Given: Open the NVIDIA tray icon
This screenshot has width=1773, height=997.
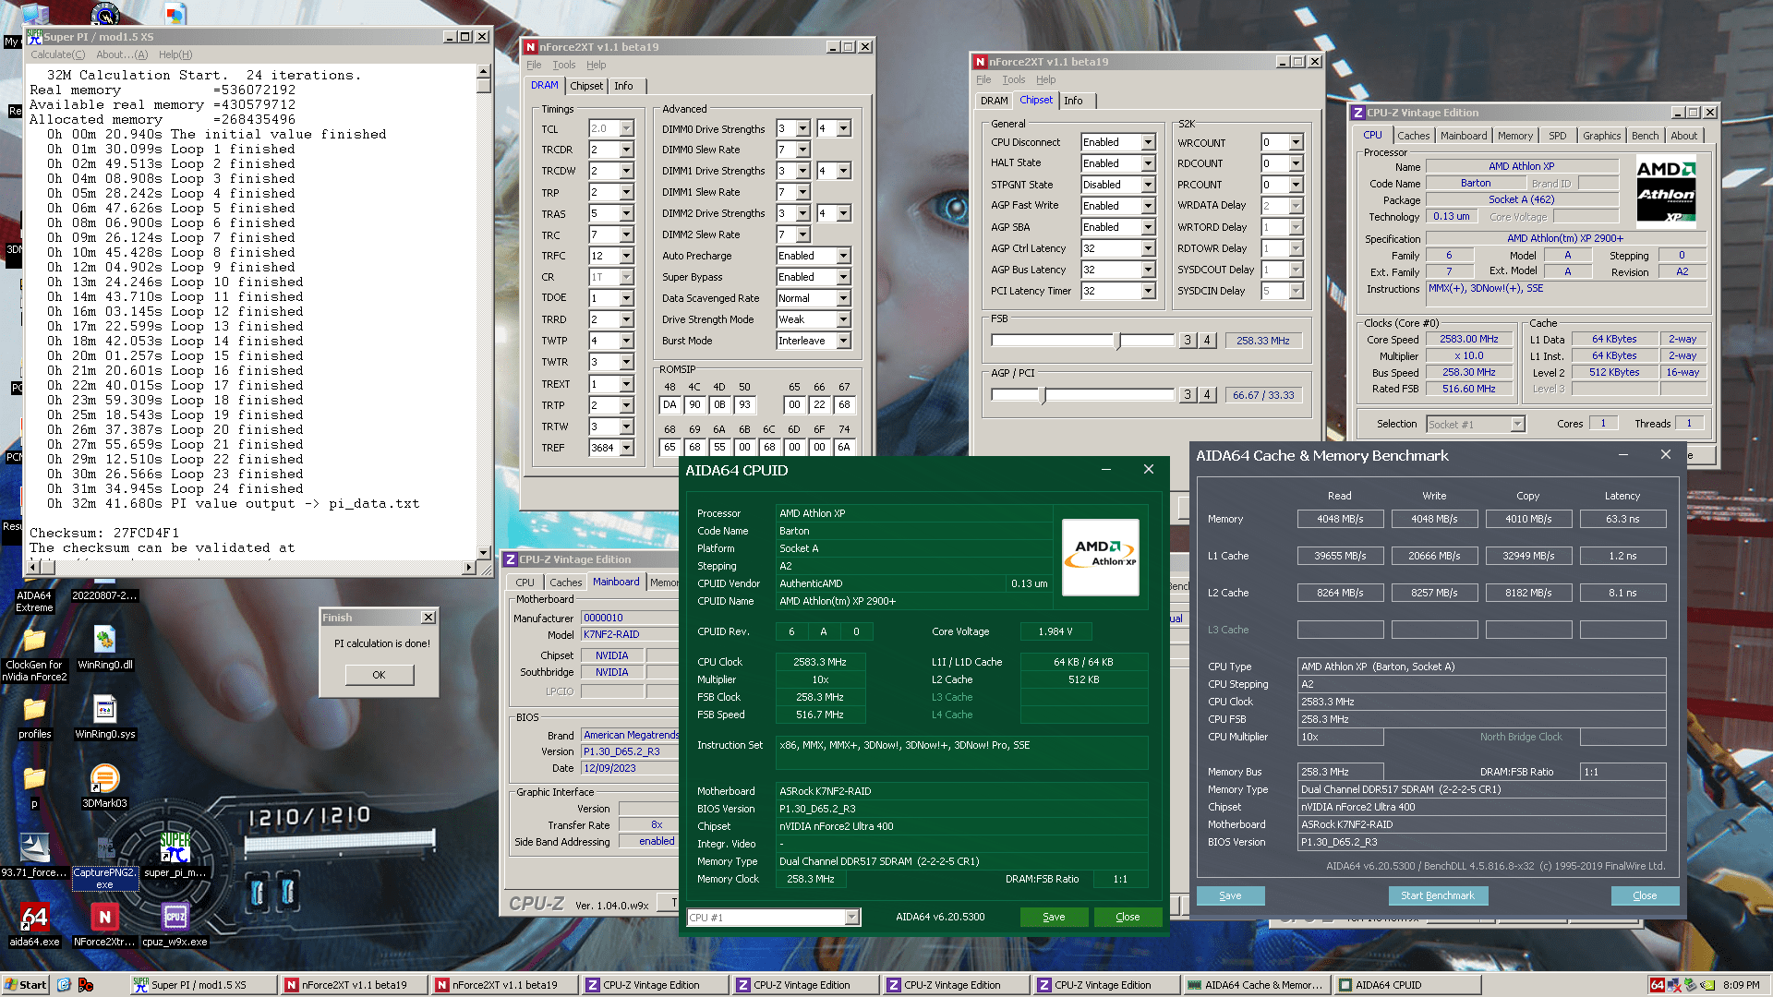Looking at the screenshot, I should (1707, 985).
